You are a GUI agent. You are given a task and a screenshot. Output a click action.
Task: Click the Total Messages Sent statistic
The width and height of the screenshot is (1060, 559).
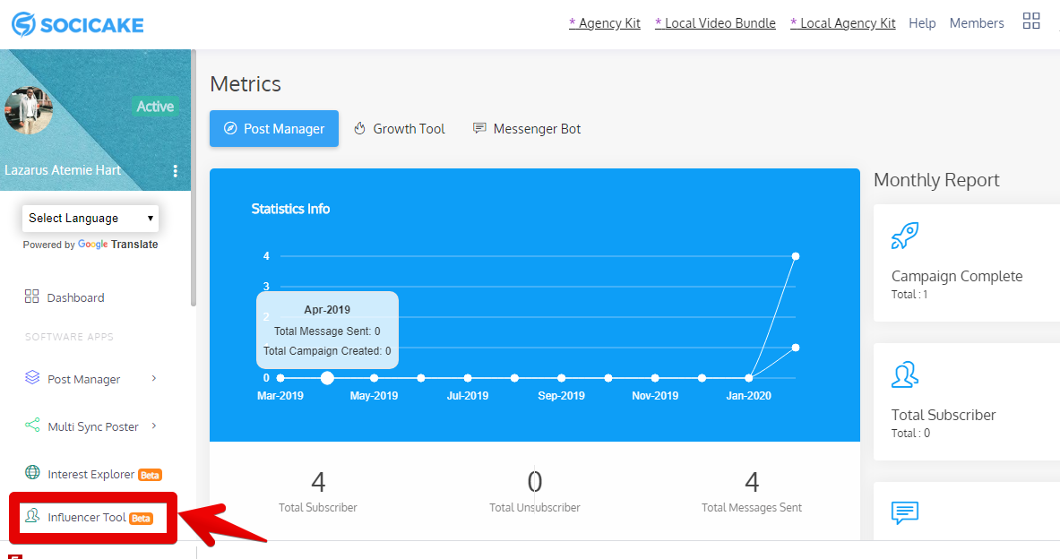752,493
